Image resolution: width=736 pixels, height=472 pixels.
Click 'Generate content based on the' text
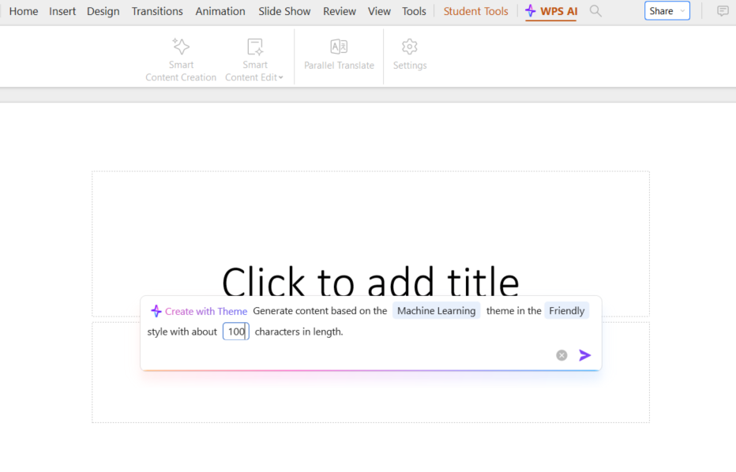tap(320, 311)
